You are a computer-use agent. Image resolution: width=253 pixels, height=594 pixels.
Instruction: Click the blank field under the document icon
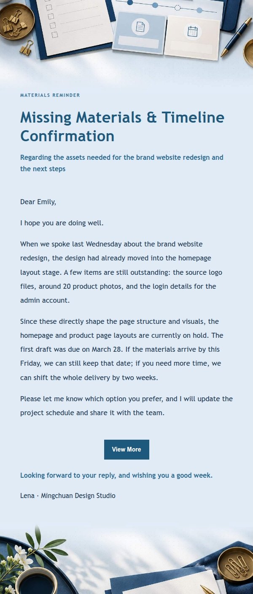[x=138, y=43]
